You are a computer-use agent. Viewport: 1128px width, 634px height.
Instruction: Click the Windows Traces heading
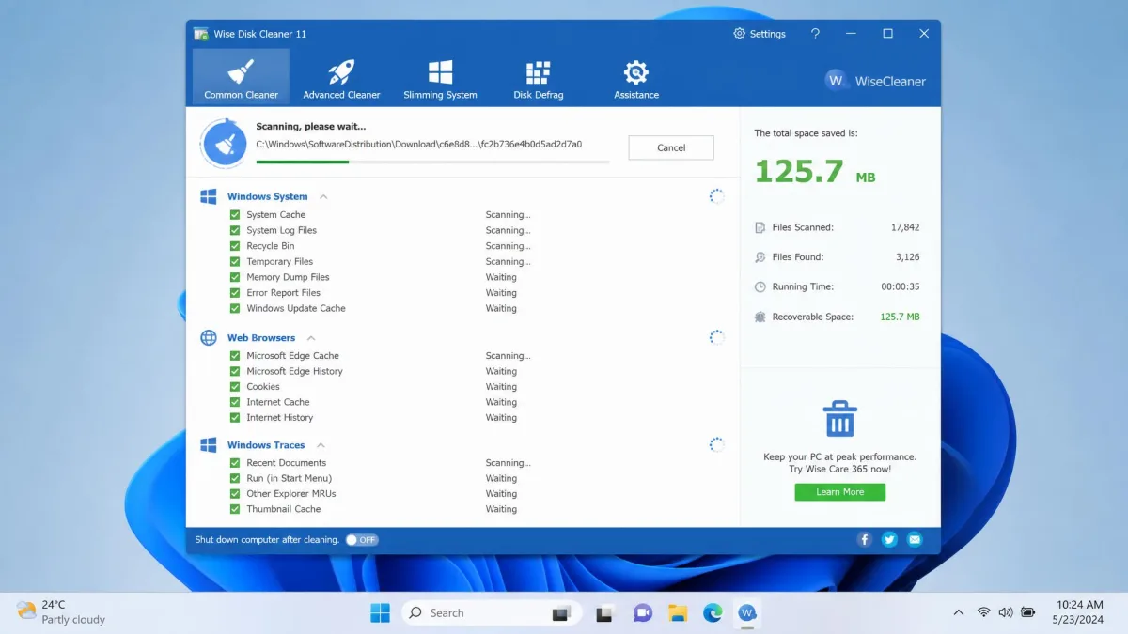coord(266,445)
